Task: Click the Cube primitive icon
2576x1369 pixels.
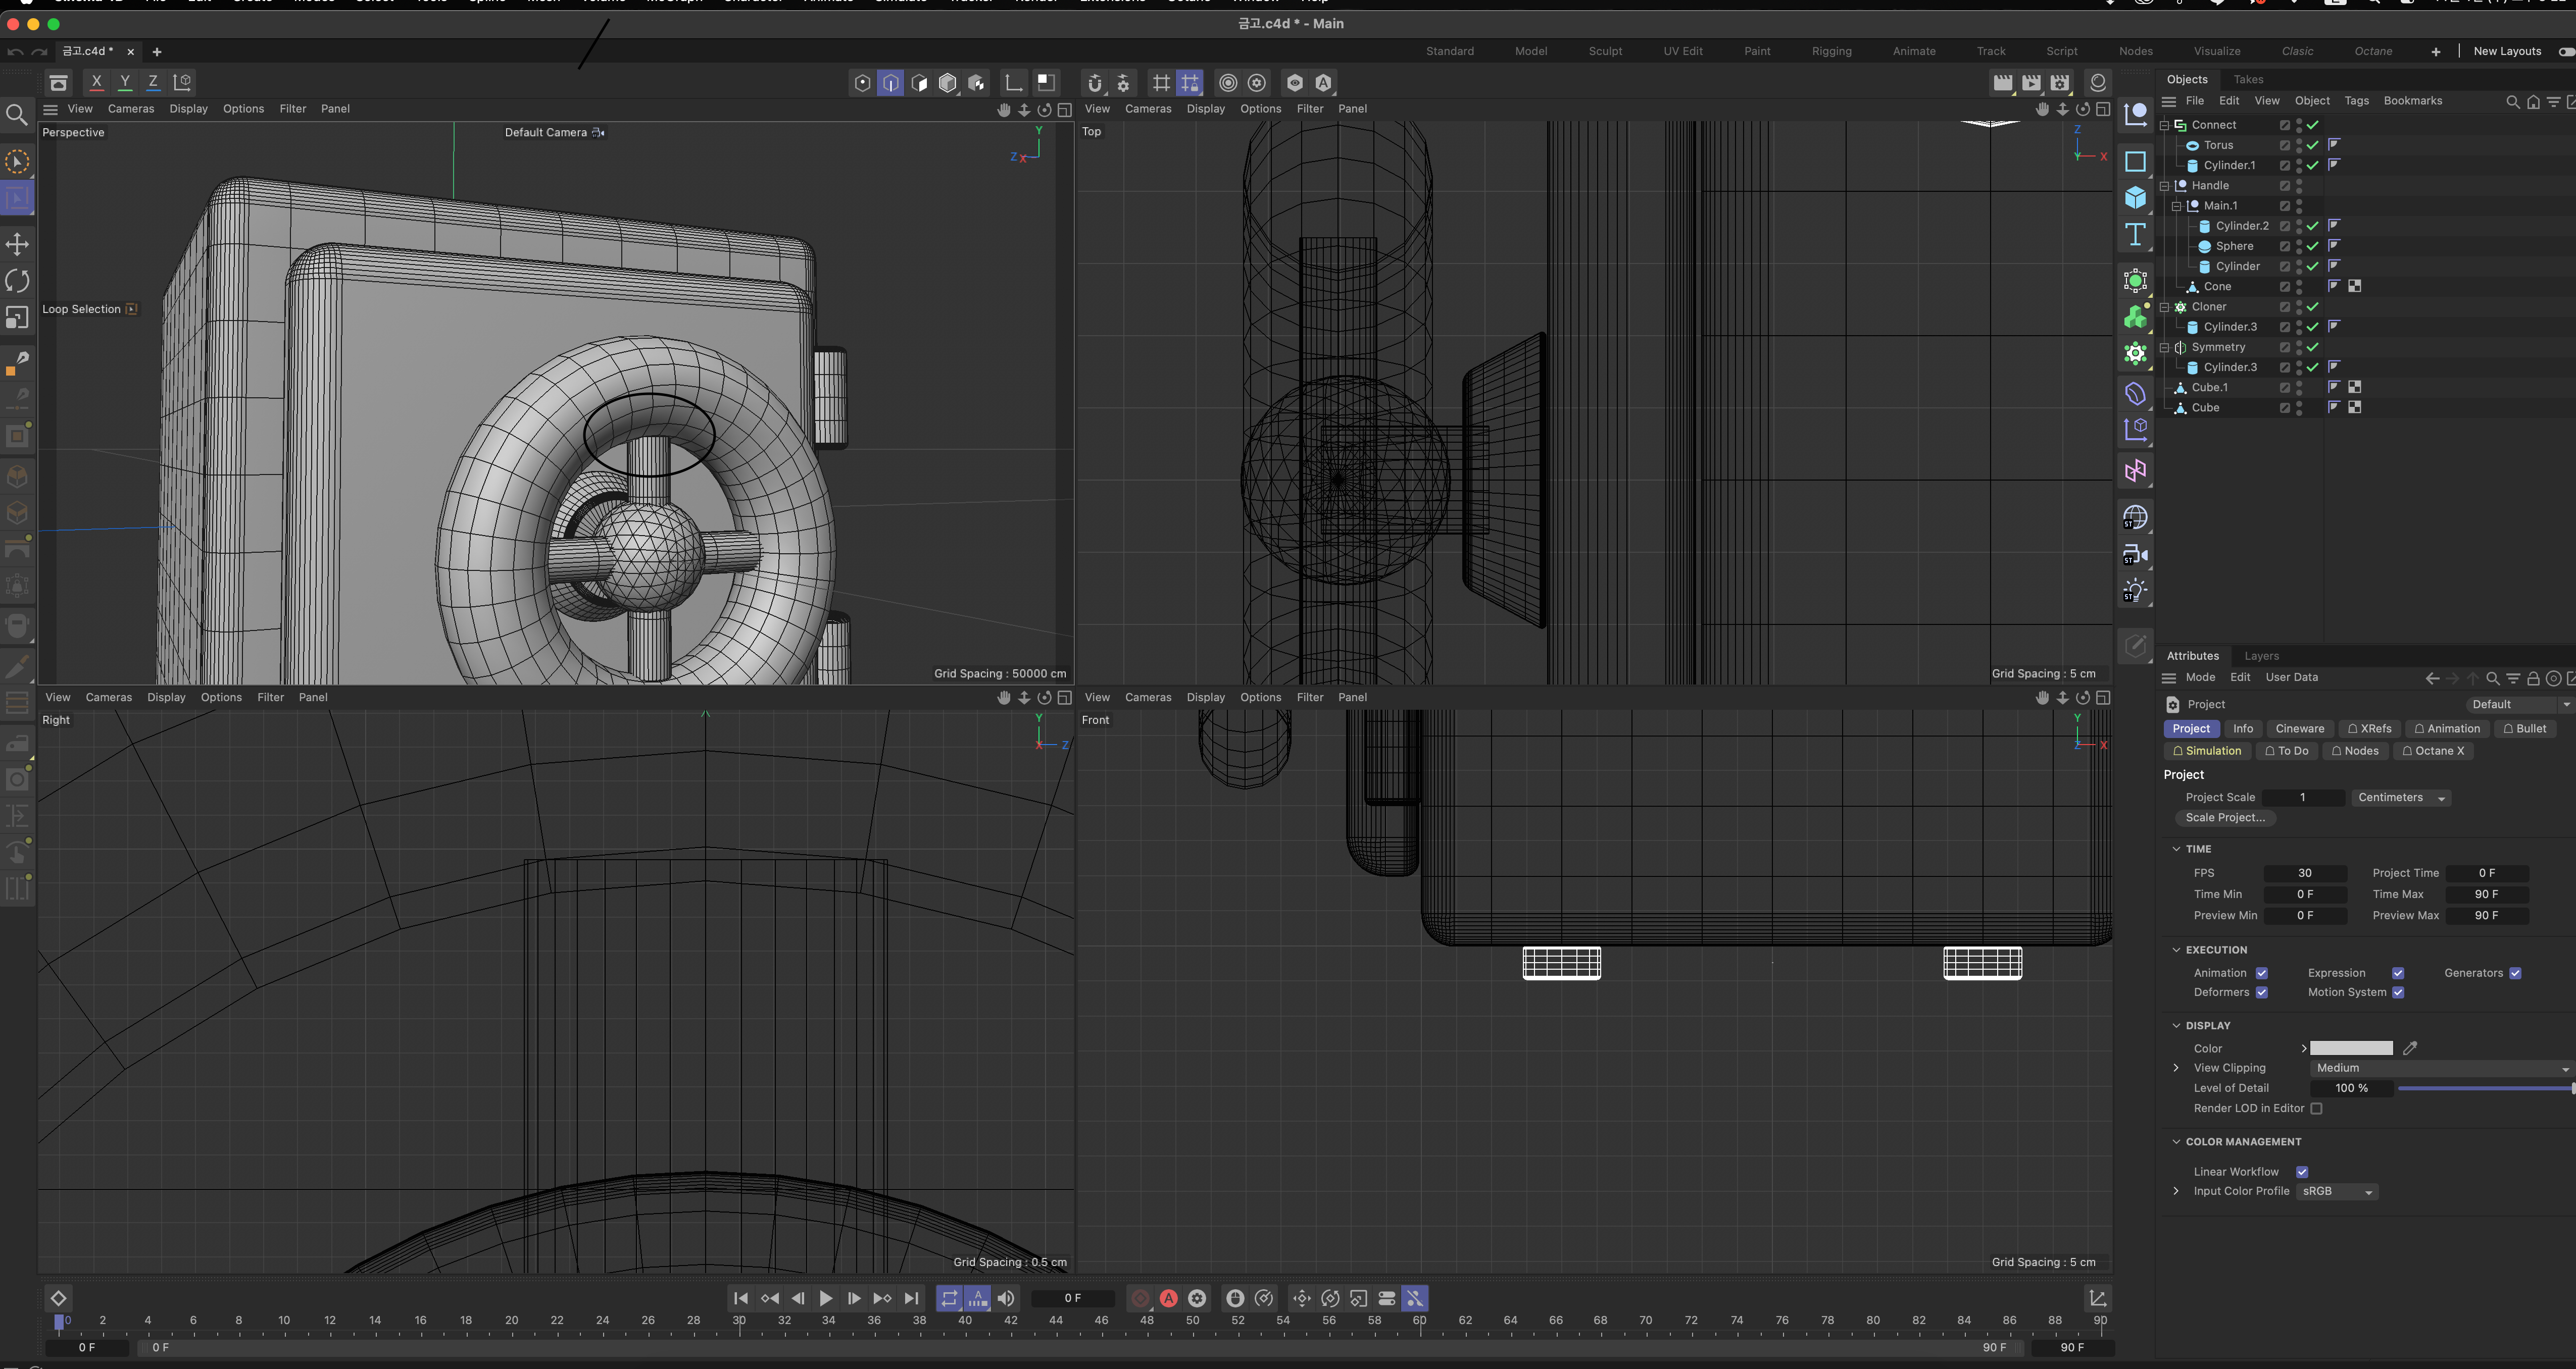Action: coord(2135,198)
